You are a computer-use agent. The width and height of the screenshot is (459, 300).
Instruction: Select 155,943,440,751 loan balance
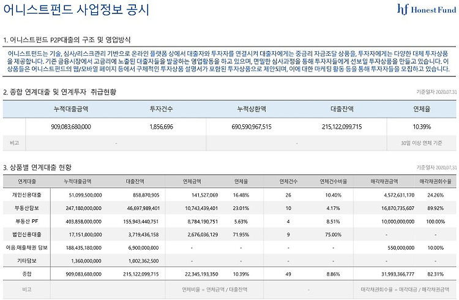(141, 222)
